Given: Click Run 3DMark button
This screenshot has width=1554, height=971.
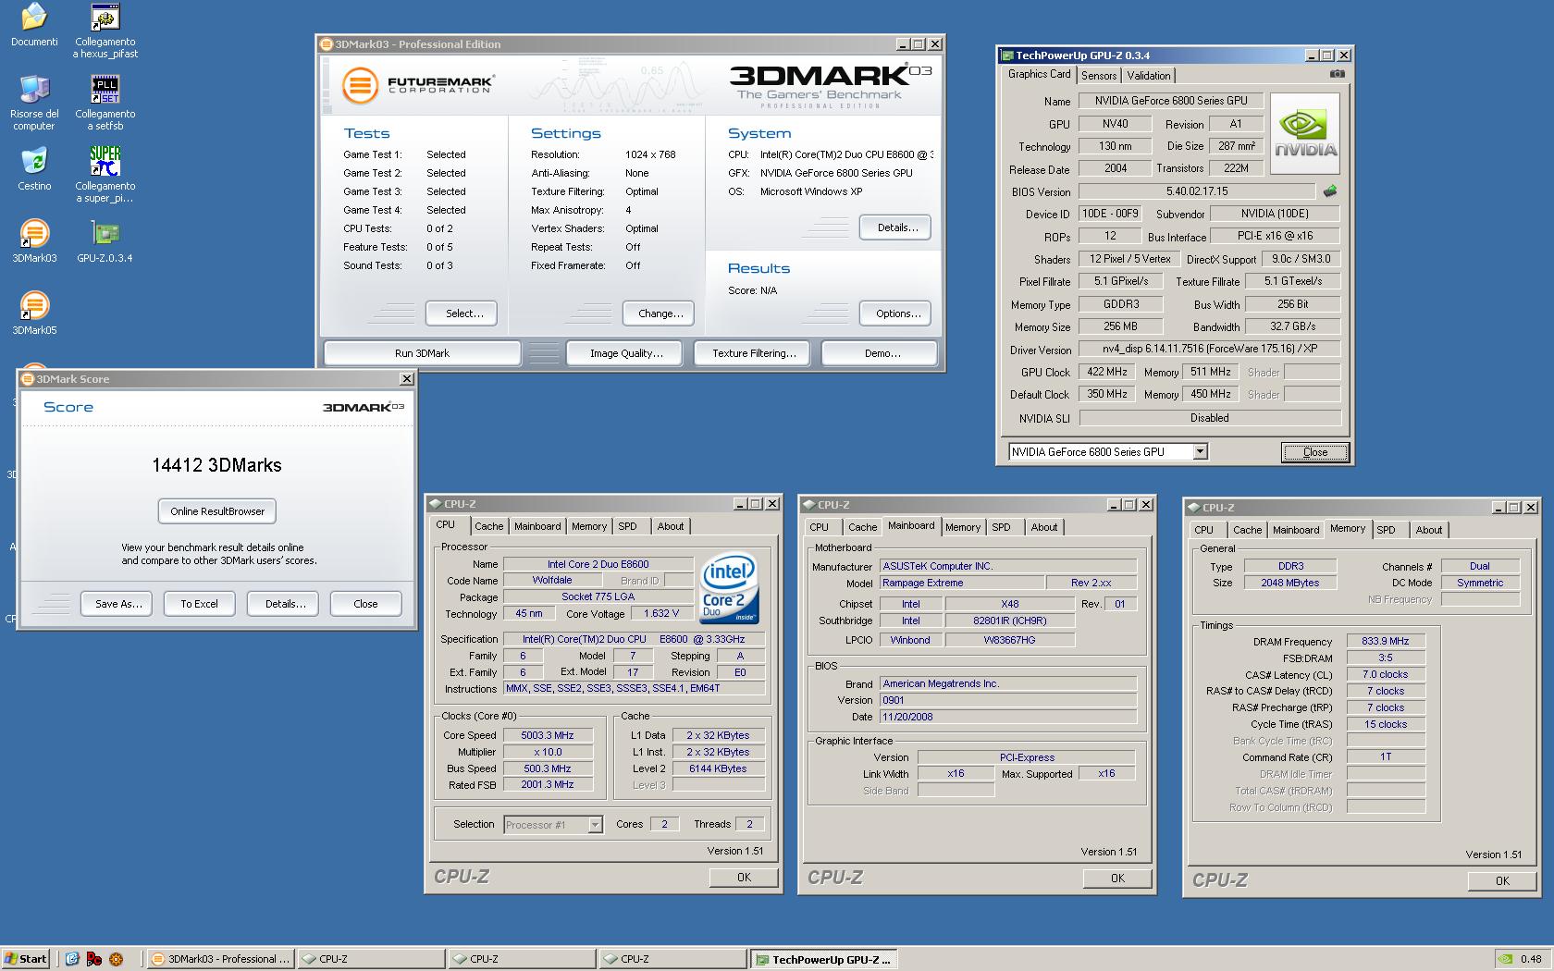Looking at the screenshot, I should coord(422,353).
